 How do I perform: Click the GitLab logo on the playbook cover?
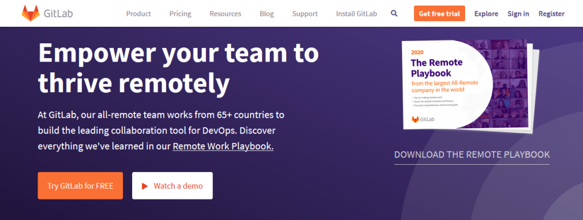coord(423,120)
